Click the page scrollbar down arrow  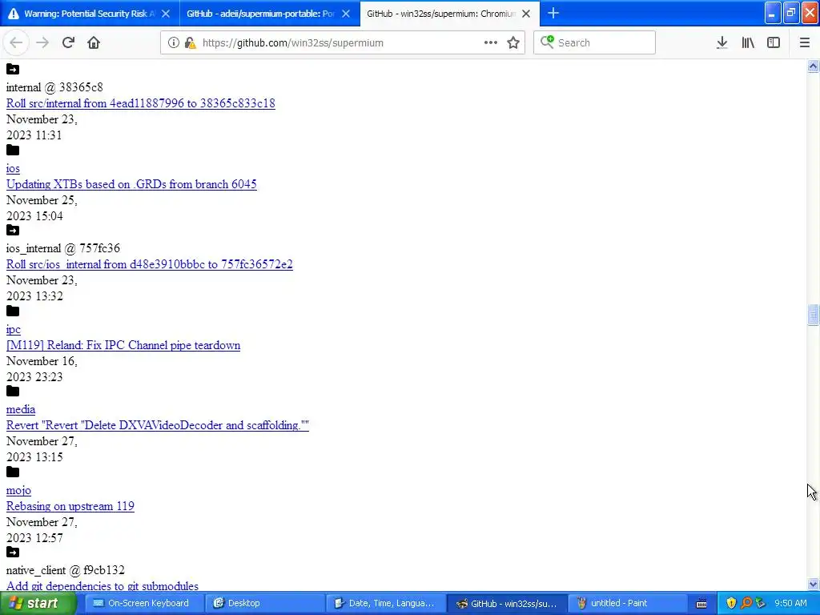[x=813, y=585]
